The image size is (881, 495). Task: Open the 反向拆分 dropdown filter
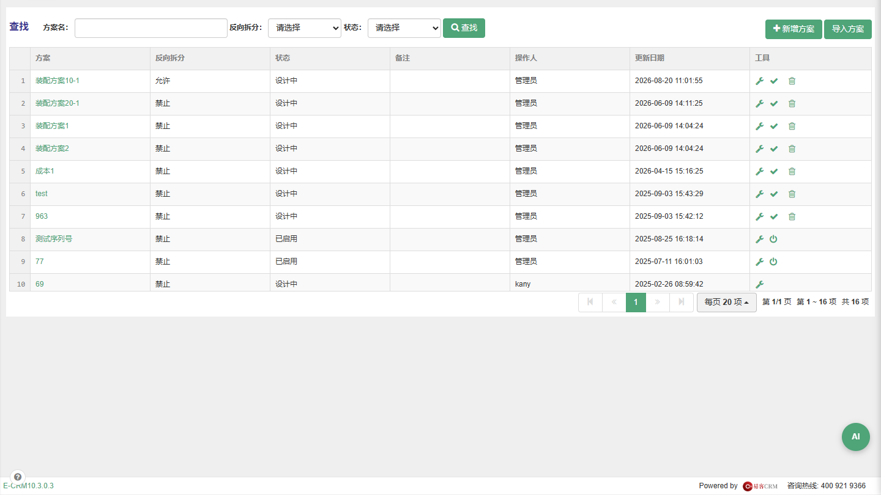305,28
